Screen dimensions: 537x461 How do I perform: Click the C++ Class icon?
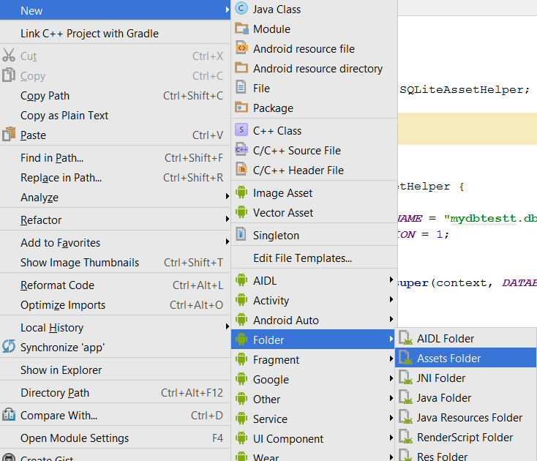[x=241, y=130]
